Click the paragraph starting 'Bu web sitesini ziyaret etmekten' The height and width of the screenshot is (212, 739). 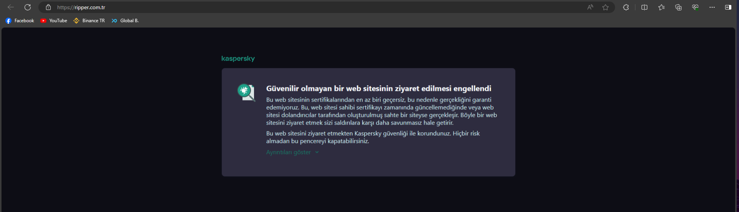point(373,137)
